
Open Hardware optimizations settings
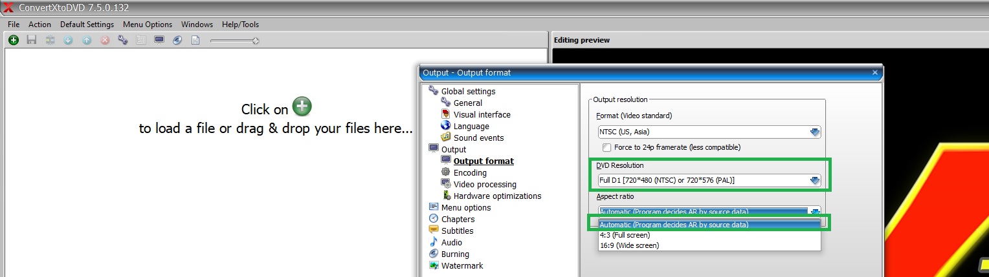click(497, 196)
